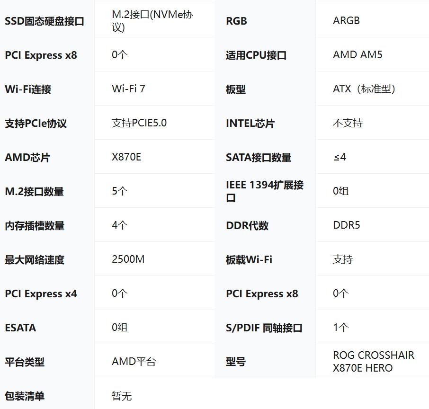Click the AMD平台 value
429x409 pixels.
click(x=134, y=361)
